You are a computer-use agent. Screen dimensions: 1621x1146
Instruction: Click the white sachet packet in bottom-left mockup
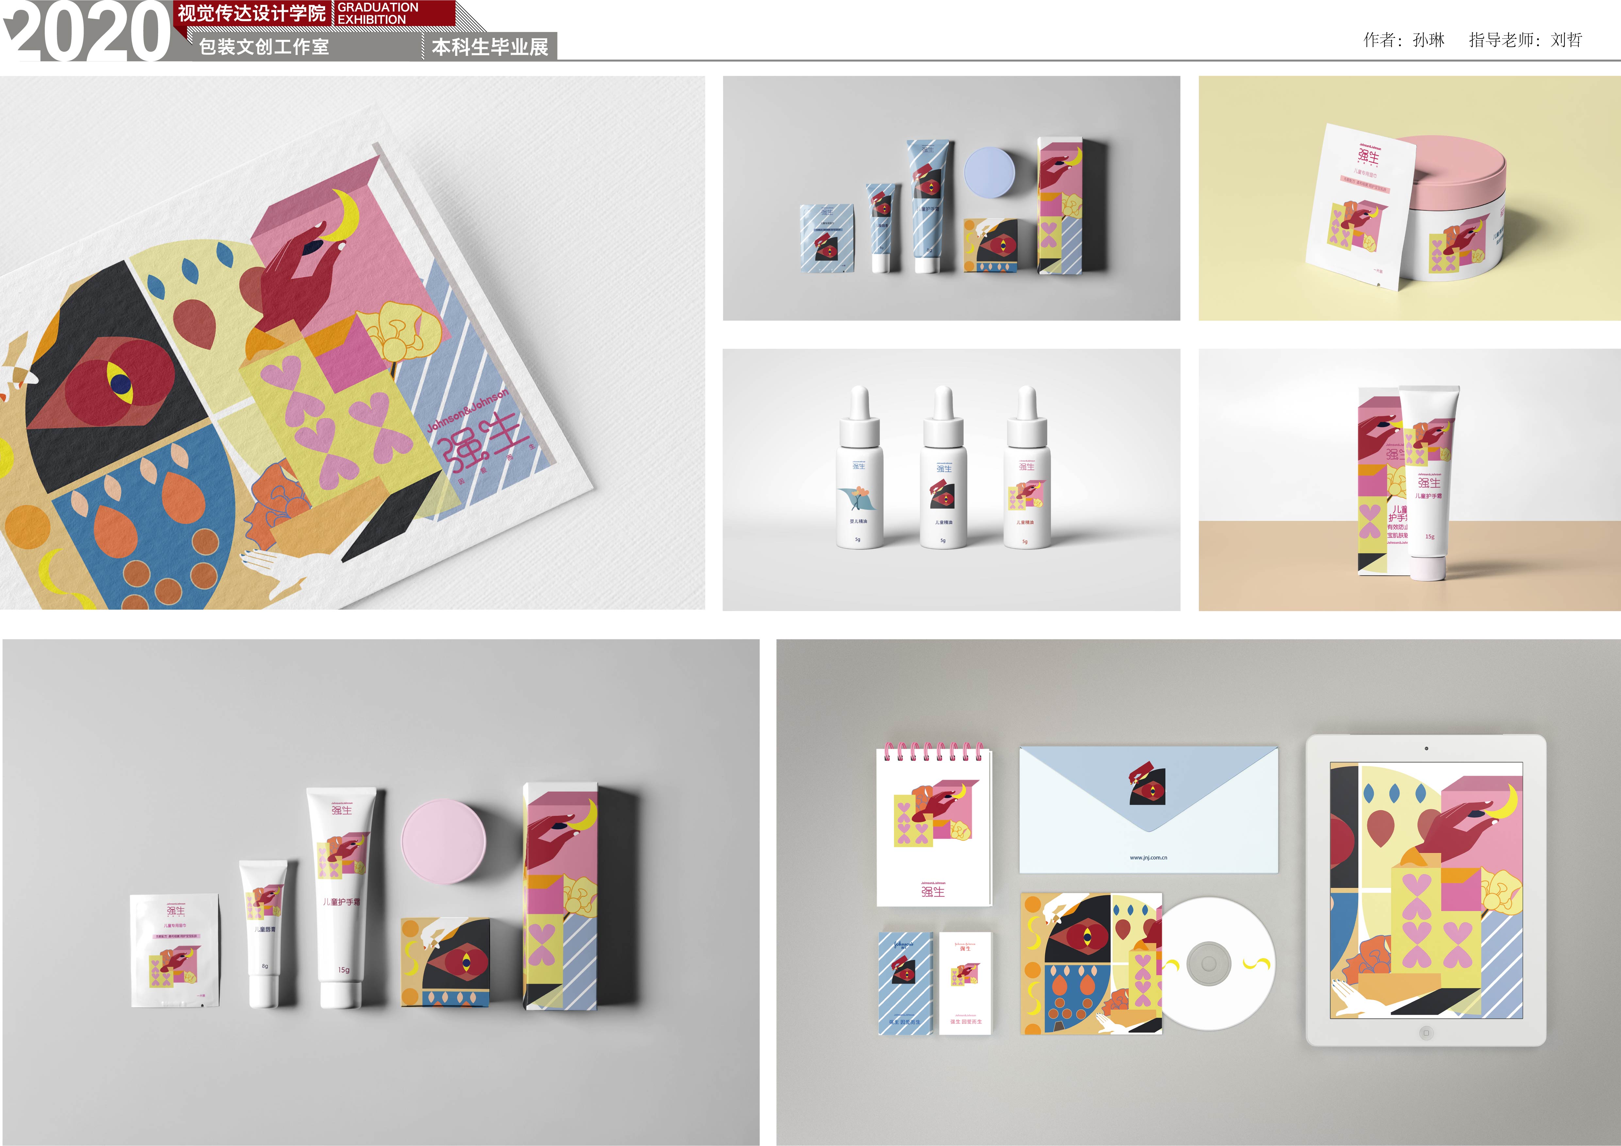pyautogui.click(x=175, y=949)
